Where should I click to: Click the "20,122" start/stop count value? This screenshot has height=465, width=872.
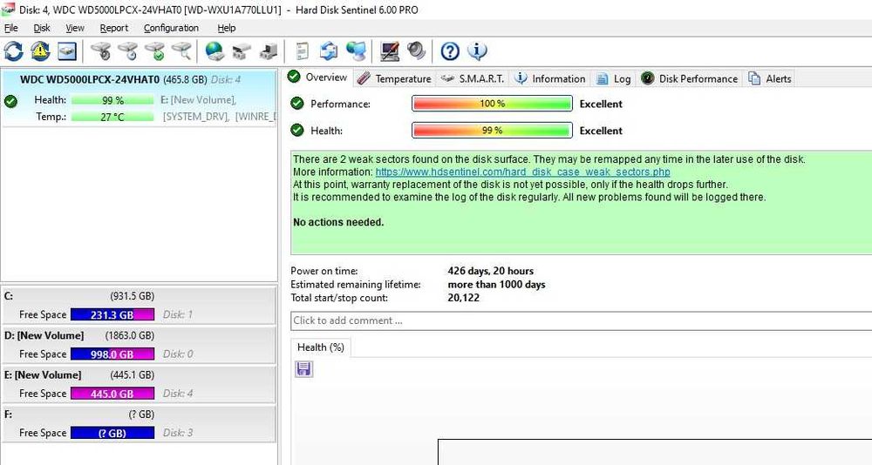463,298
